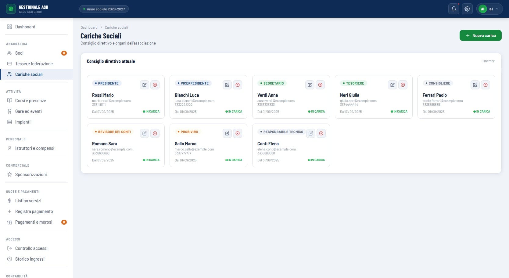Edit Ferrari Paolo's Consigliere card

[475, 85]
